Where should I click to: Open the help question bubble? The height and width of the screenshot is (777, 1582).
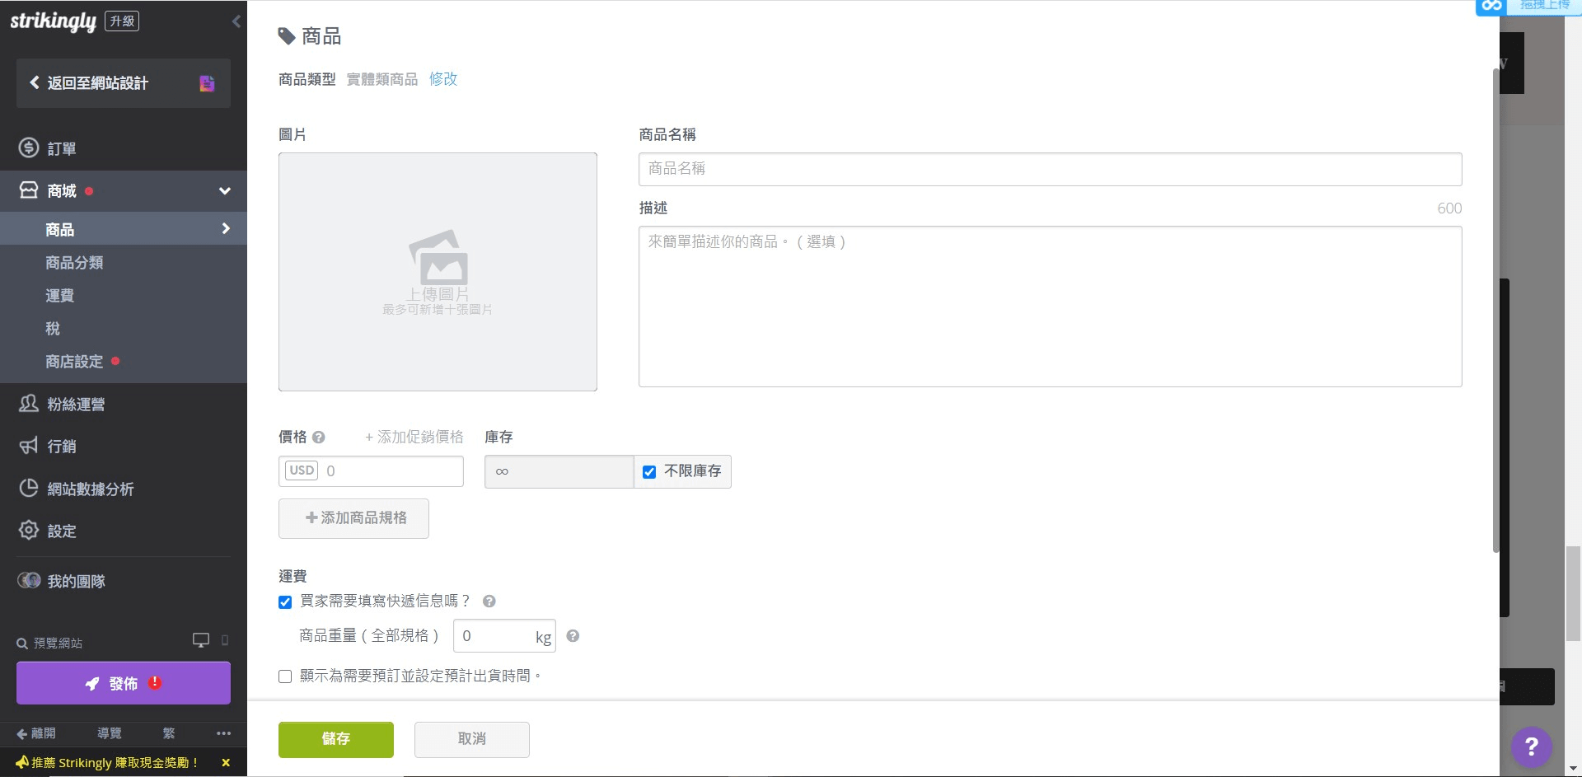pos(1531,747)
